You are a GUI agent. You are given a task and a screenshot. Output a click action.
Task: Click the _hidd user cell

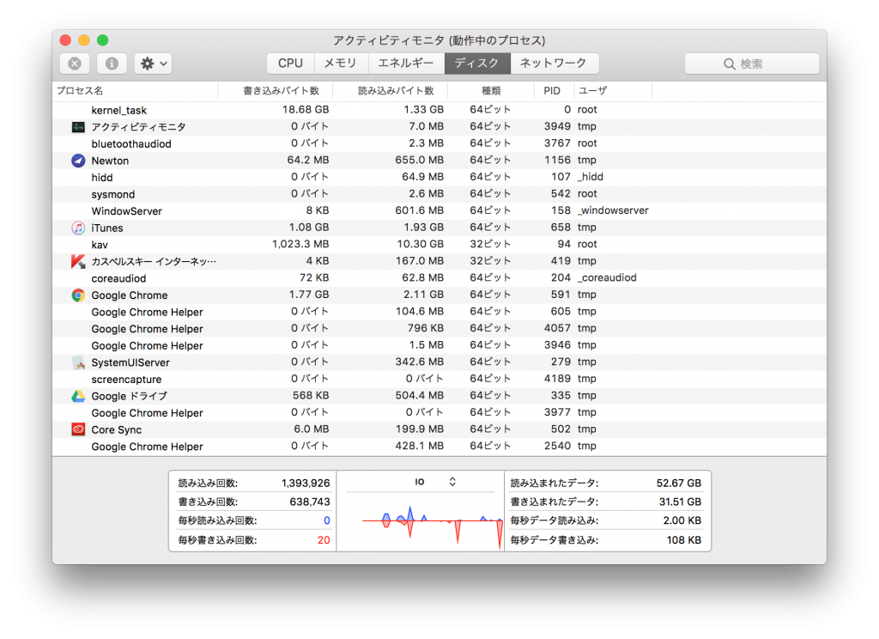[591, 177]
